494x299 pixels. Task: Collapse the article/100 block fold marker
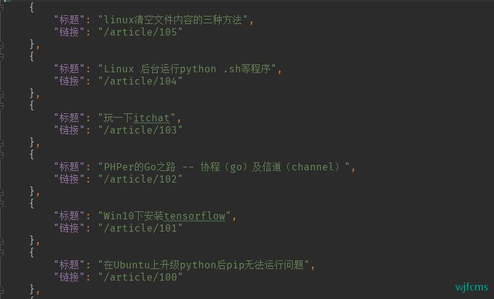click(x=1, y=253)
